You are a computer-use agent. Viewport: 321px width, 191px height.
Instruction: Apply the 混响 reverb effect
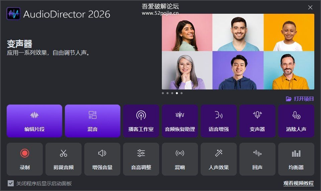click(x=180, y=159)
